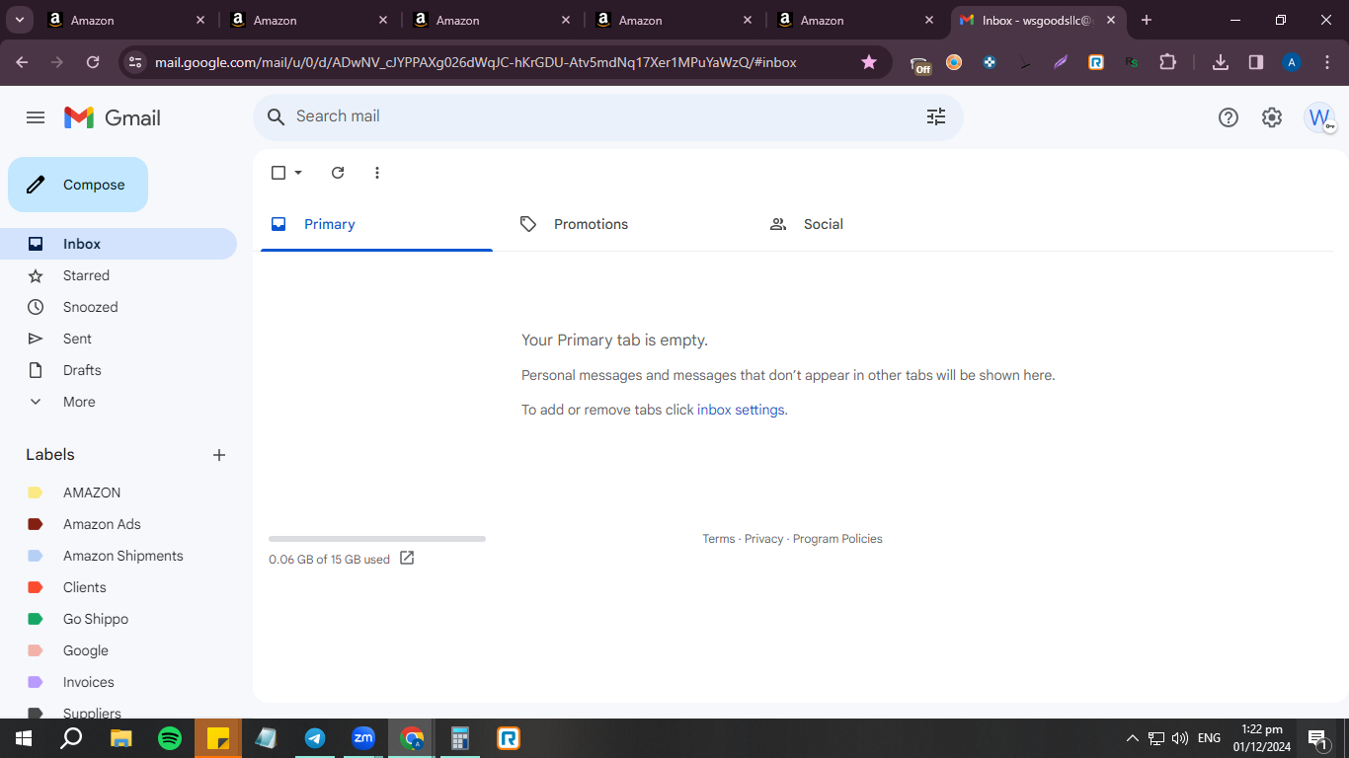Image resolution: width=1349 pixels, height=758 pixels.
Task: Open Chrome downloads icon
Action: pyautogui.click(x=1221, y=62)
